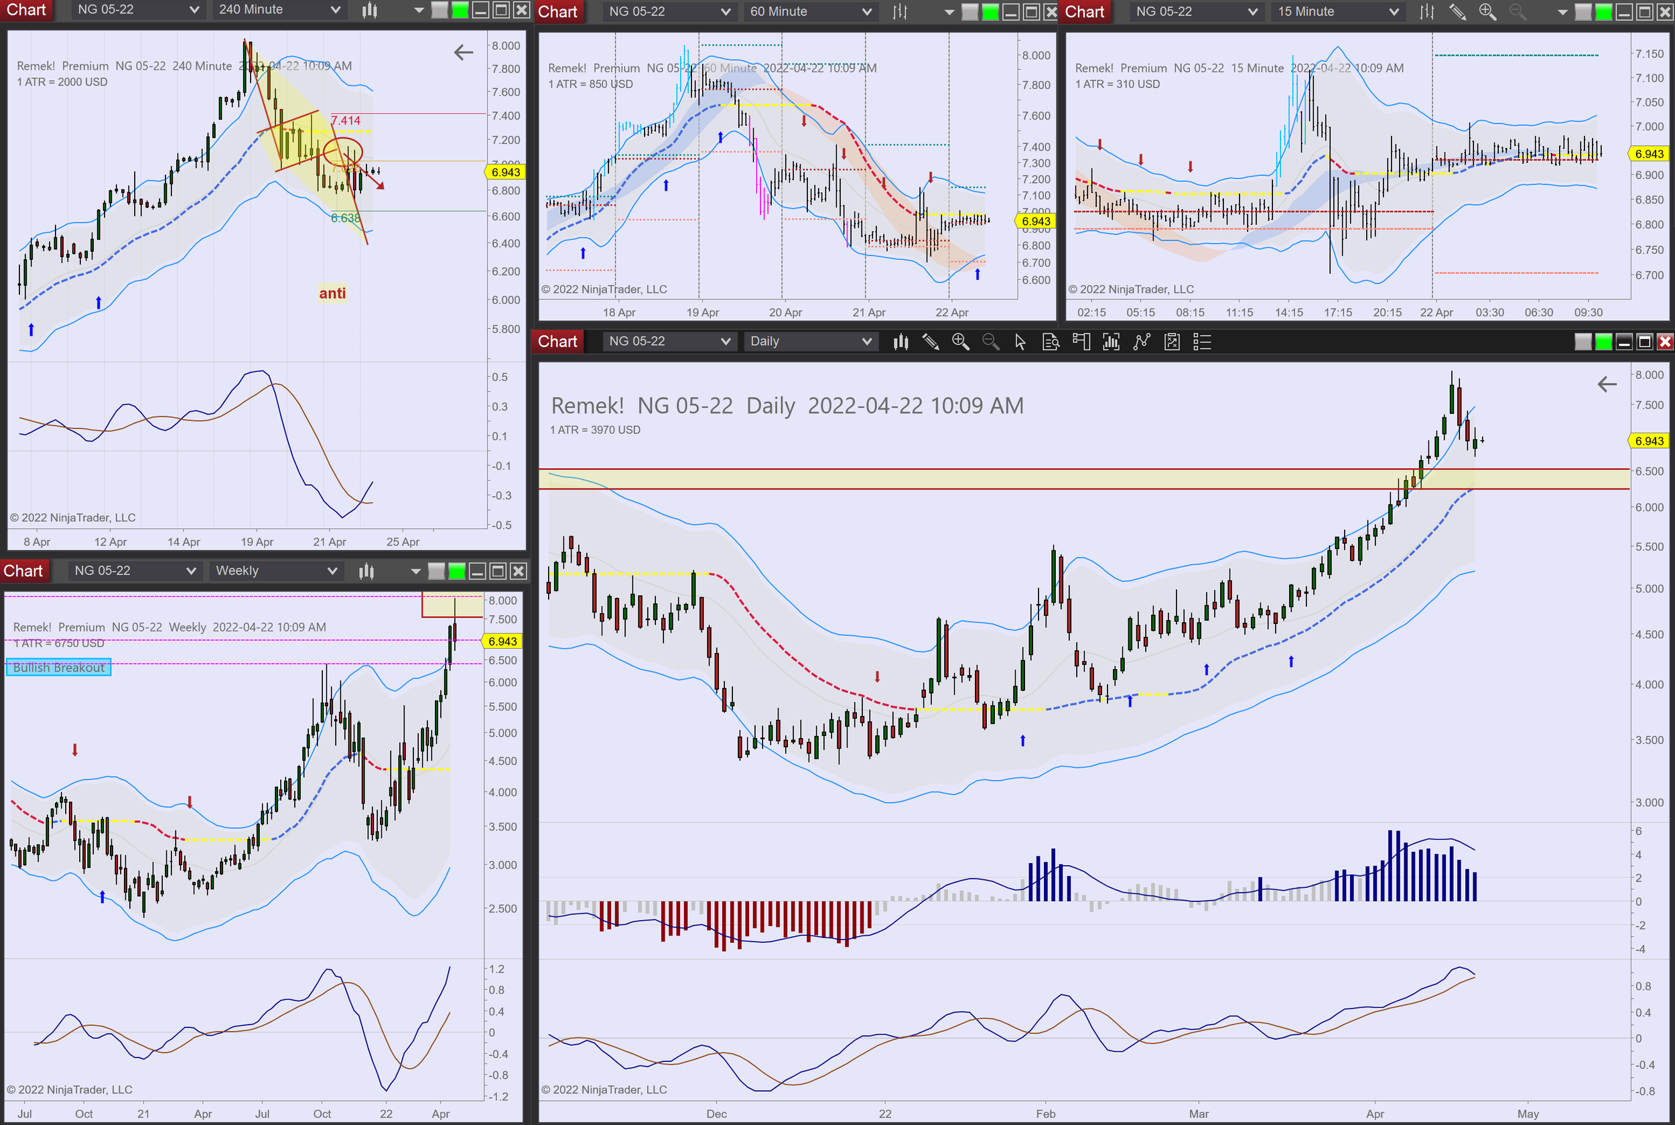Select cursor pointer tool in Daily chart
This screenshot has width=1675, height=1125.
tap(1020, 342)
